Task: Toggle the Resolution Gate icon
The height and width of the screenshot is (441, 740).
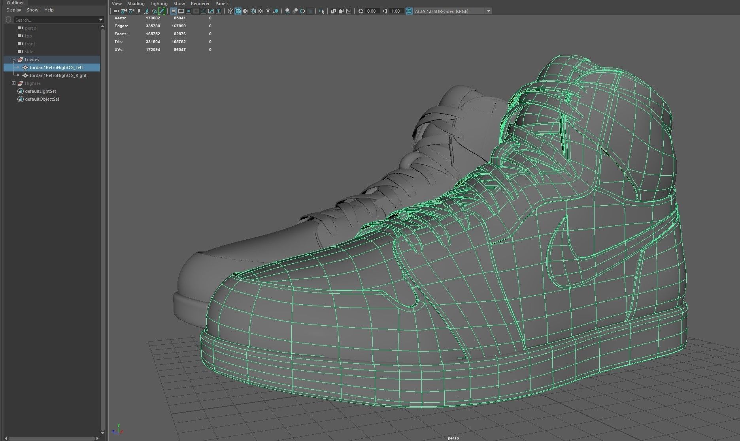Action: (189, 11)
